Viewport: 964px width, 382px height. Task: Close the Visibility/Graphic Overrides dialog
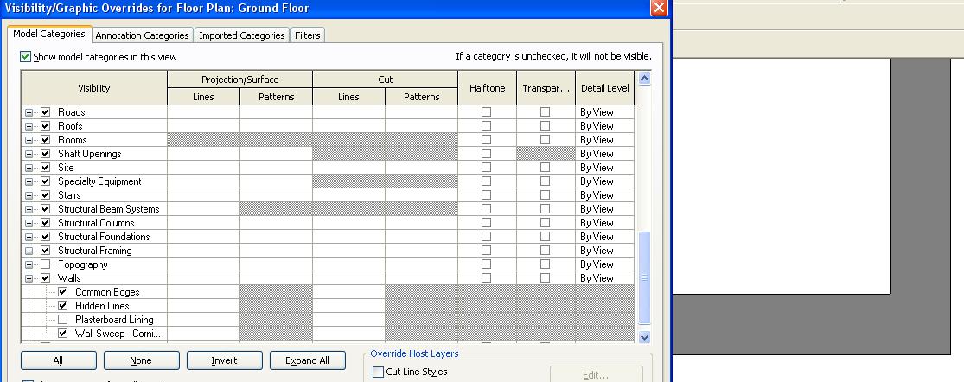click(x=659, y=8)
